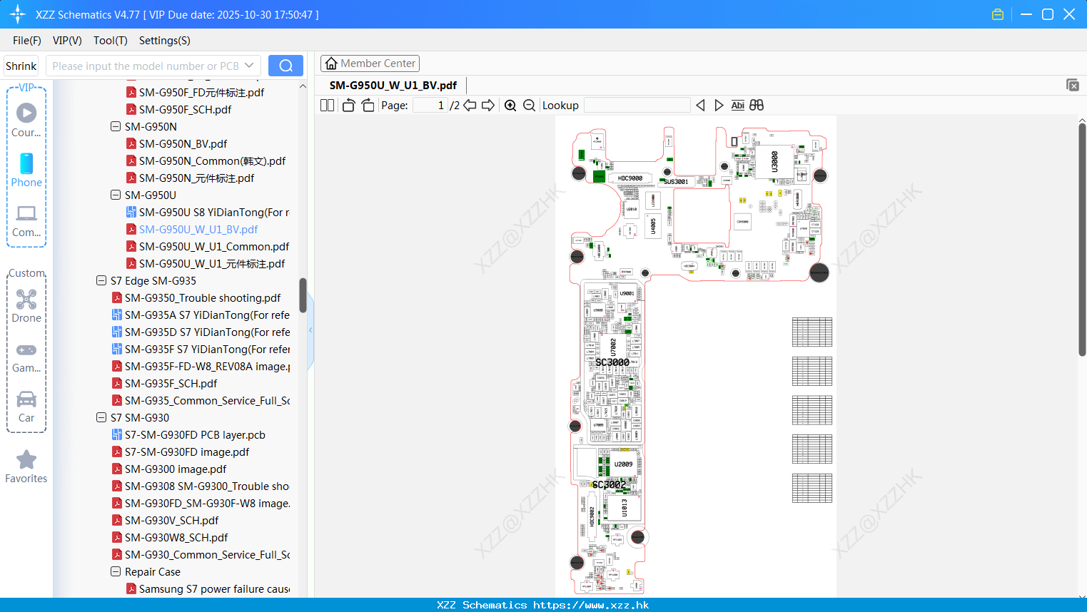Image resolution: width=1087 pixels, height=612 pixels.
Task: Collapse SM-G950N tree node
Action: [116, 126]
